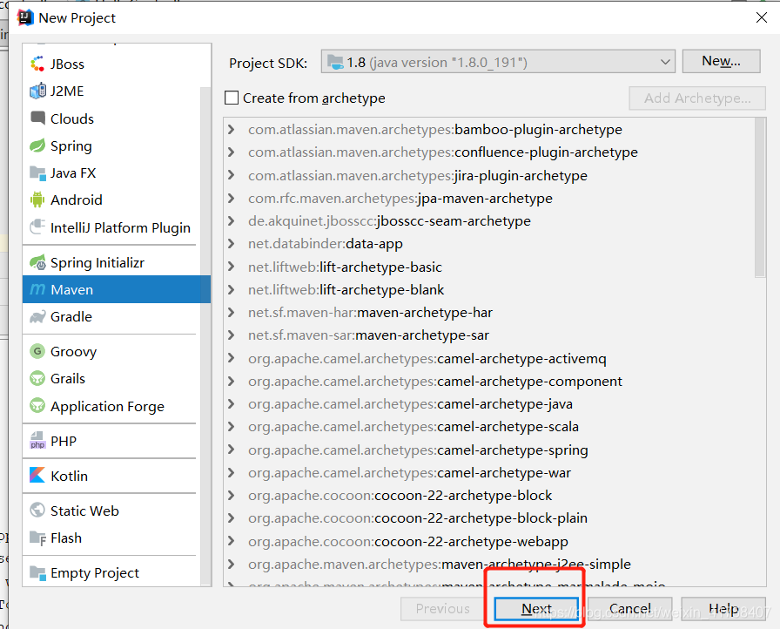
Task: Select lift-archetype-blank entry
Action: click(346, 289)
